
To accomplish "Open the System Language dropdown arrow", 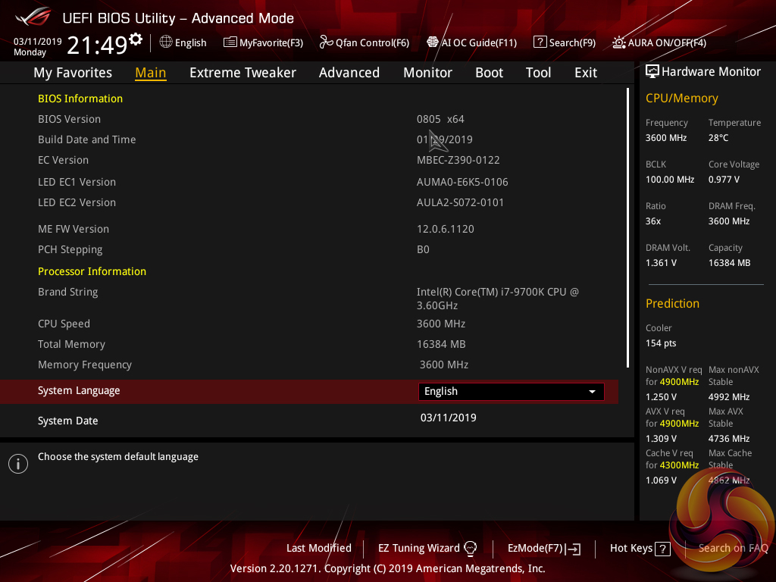I will (592, 392).
